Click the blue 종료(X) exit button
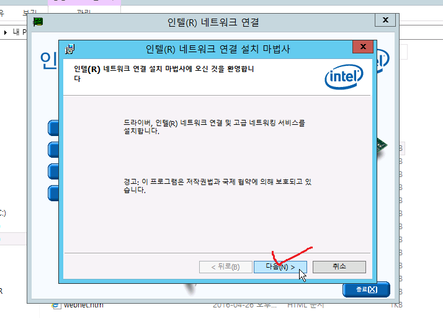 (366, 289)
